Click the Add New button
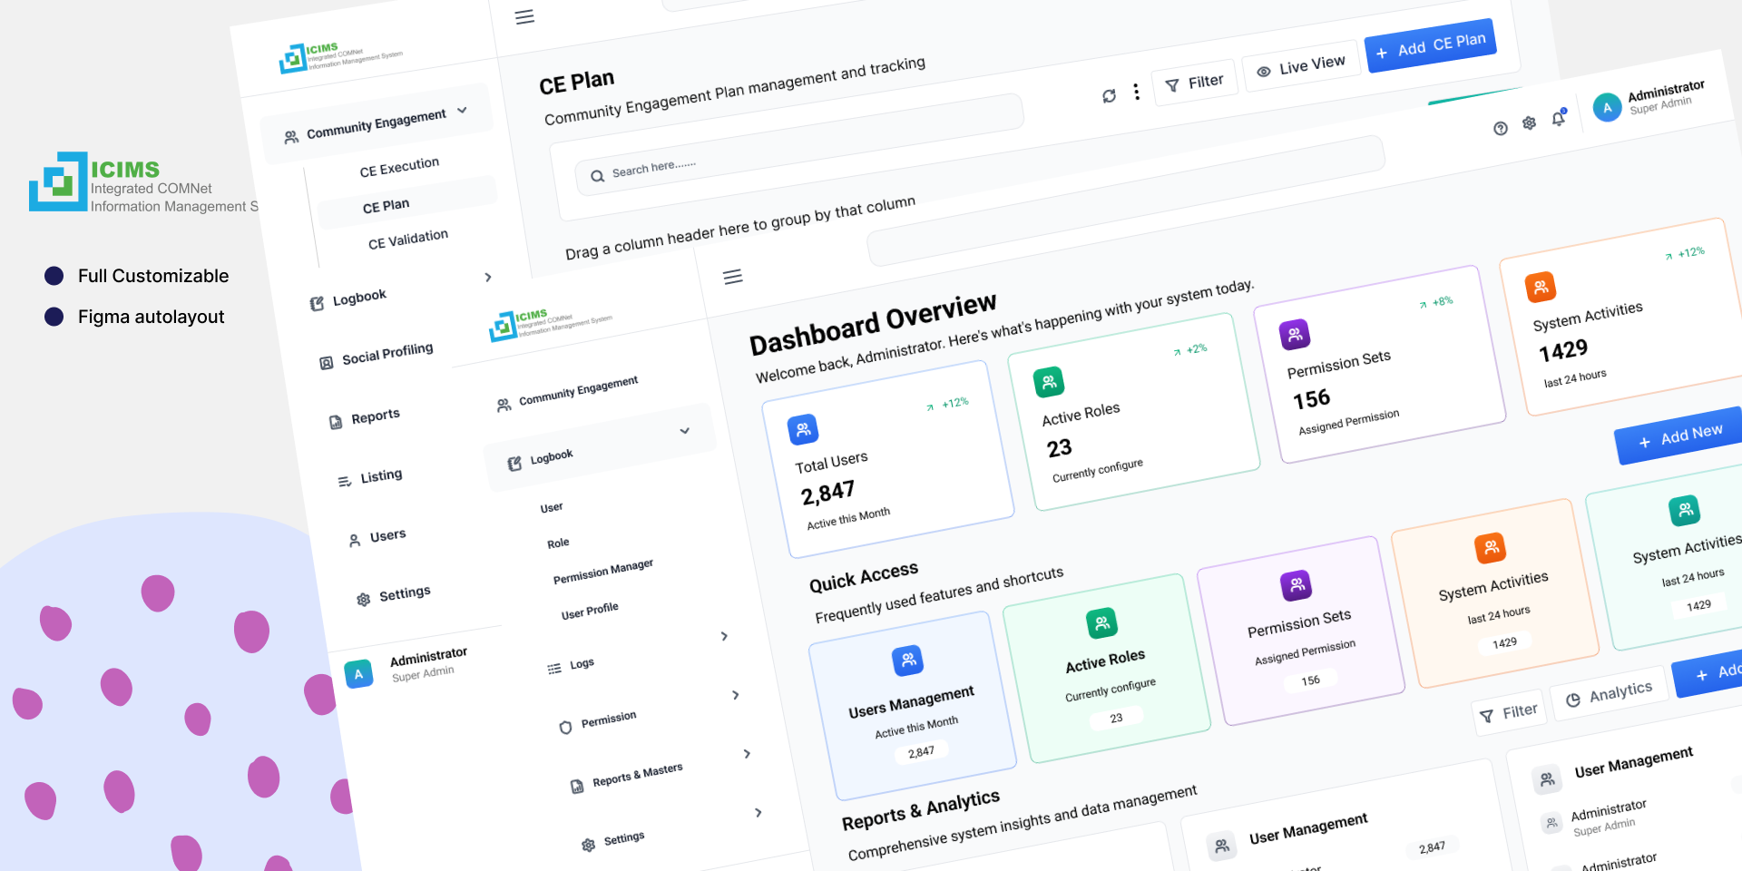1742x871 pixels. click(x=1680, y=436)
